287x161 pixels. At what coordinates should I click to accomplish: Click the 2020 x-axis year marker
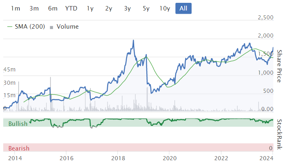click(x=170, y=158)
